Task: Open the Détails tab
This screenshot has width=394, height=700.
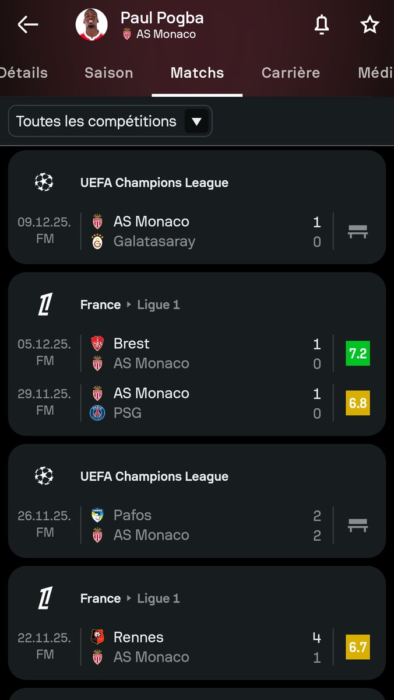Action: [24, 73]
